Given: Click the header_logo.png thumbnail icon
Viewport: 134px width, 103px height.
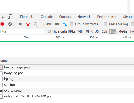Looking at the screenshot, I should (x=1, y=67).
